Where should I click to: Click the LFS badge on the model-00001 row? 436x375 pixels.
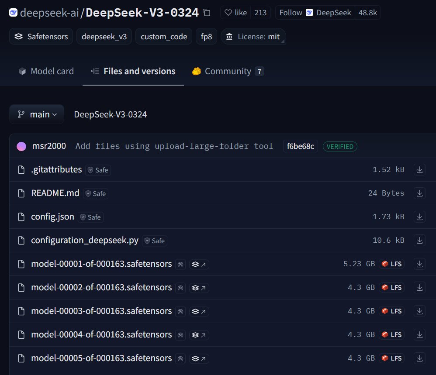click(x=391, y=264)
